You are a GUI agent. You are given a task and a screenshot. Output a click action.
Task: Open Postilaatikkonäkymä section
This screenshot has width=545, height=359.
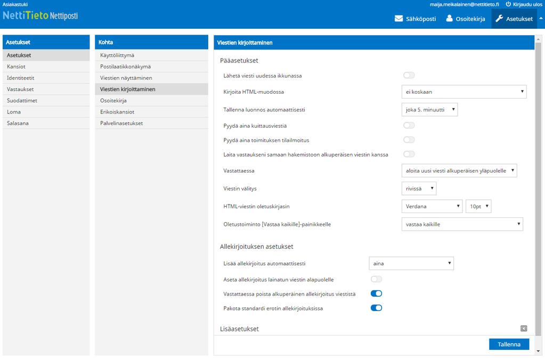click(151, 67)
